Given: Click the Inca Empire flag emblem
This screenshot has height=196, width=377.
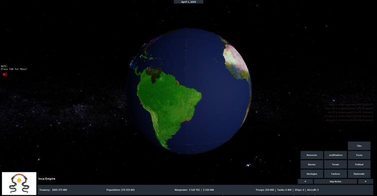Looking at the screenshot, I should pos(19,183).
